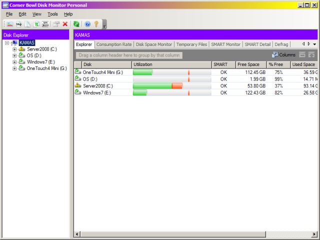Select the Windows7 (E:) grid row
The width and height of the screenshot is (320, 240).
pyautogui.click(x=196, y=92)
